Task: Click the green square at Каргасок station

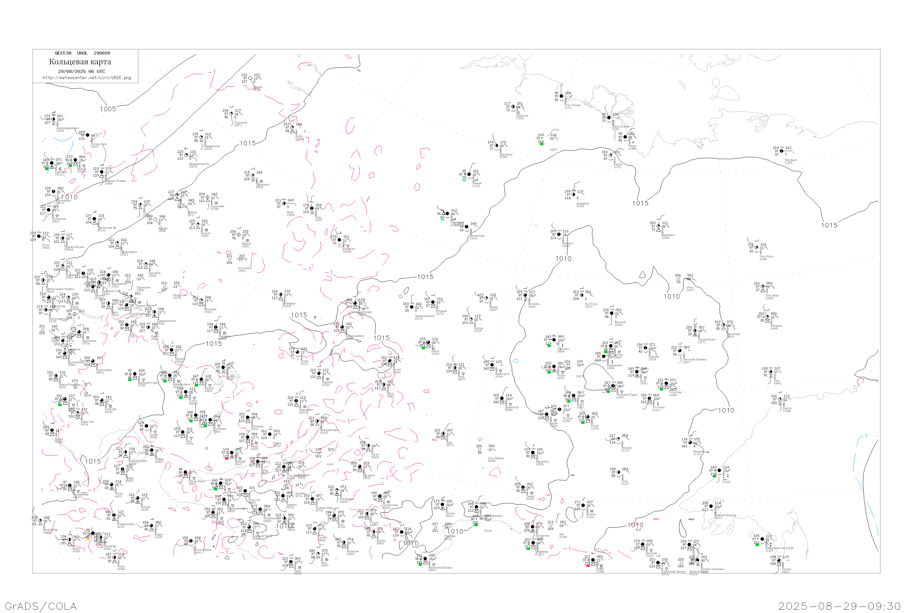Action: coord(47,169)
